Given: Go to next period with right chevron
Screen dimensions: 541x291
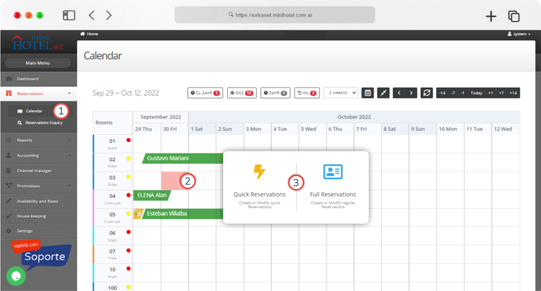Looking at the screenshot, I should [411, 93].
